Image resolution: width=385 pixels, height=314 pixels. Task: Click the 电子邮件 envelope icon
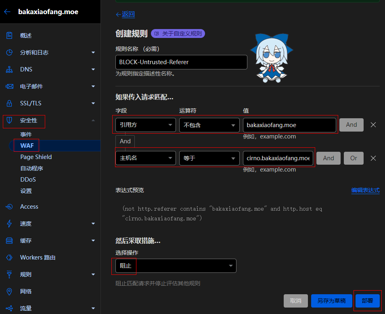pos(9,86)
